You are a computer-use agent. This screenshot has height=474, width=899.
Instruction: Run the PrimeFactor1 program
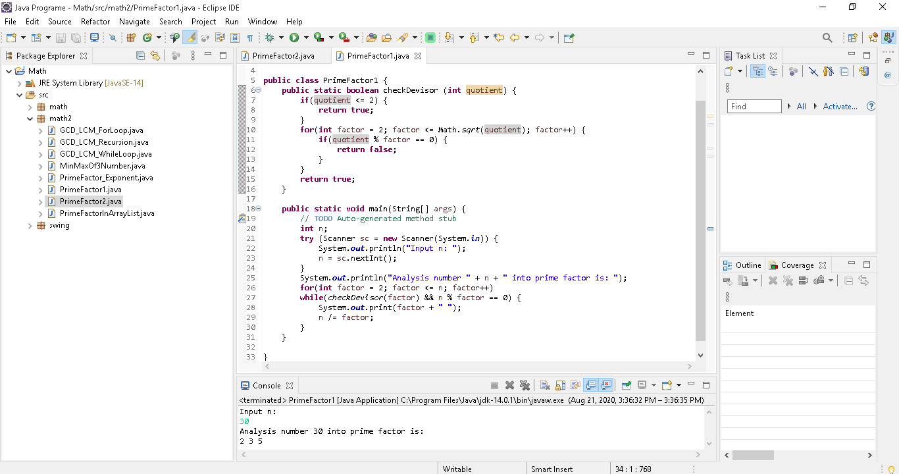click(x=294, y=38)
